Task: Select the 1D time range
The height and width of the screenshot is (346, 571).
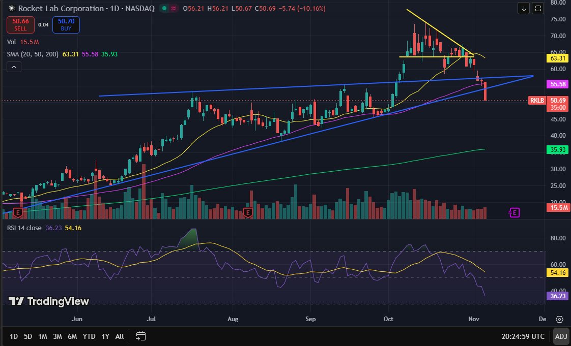Action: (x=13, y=336)
